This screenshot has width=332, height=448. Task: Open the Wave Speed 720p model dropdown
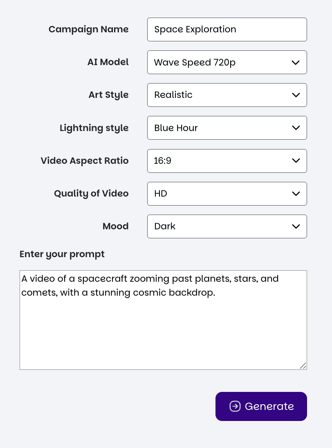227,62
